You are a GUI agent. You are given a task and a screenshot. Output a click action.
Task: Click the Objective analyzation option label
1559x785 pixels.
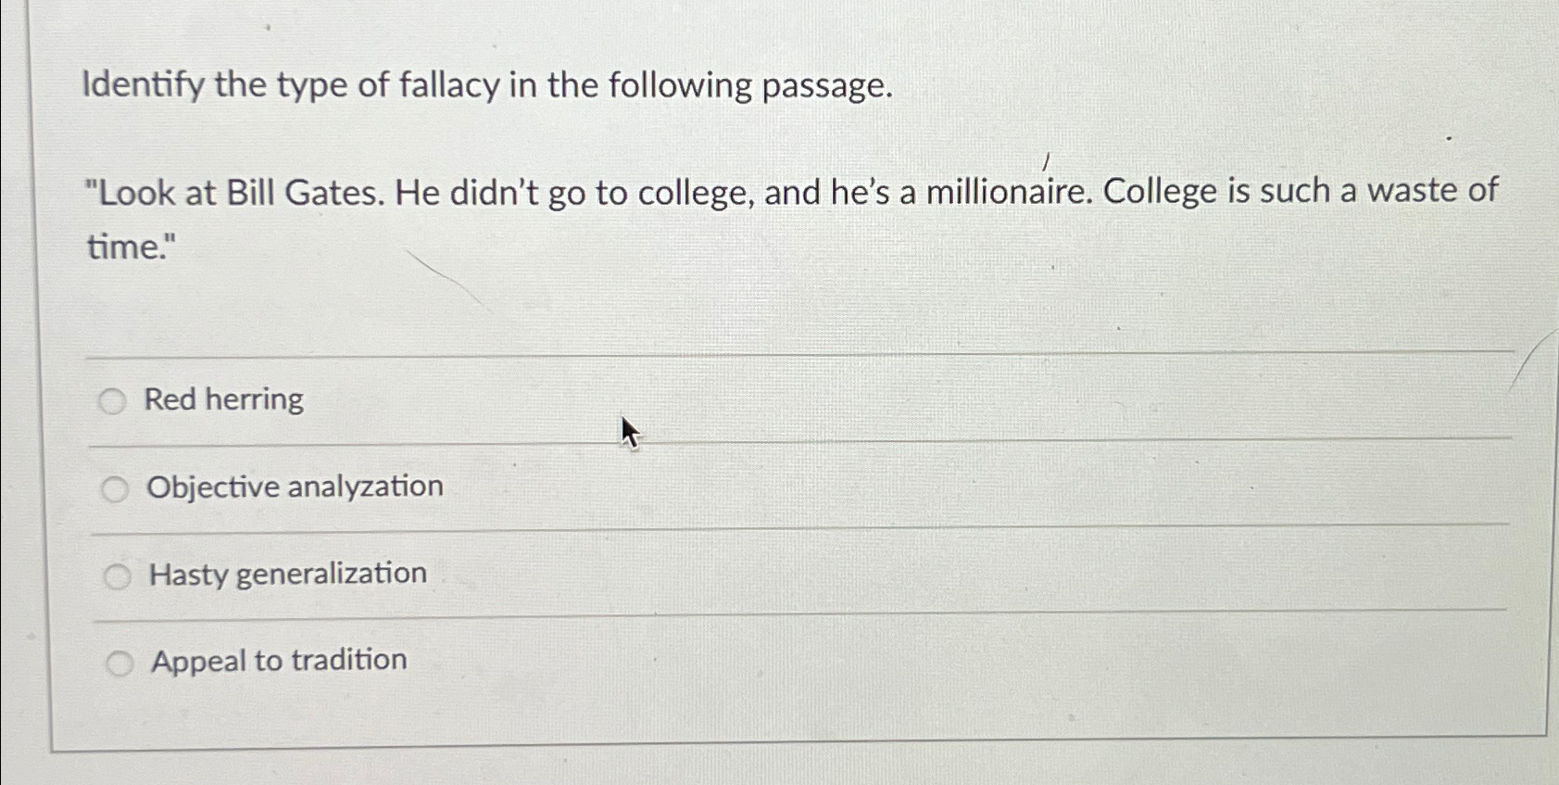(295, 487)
